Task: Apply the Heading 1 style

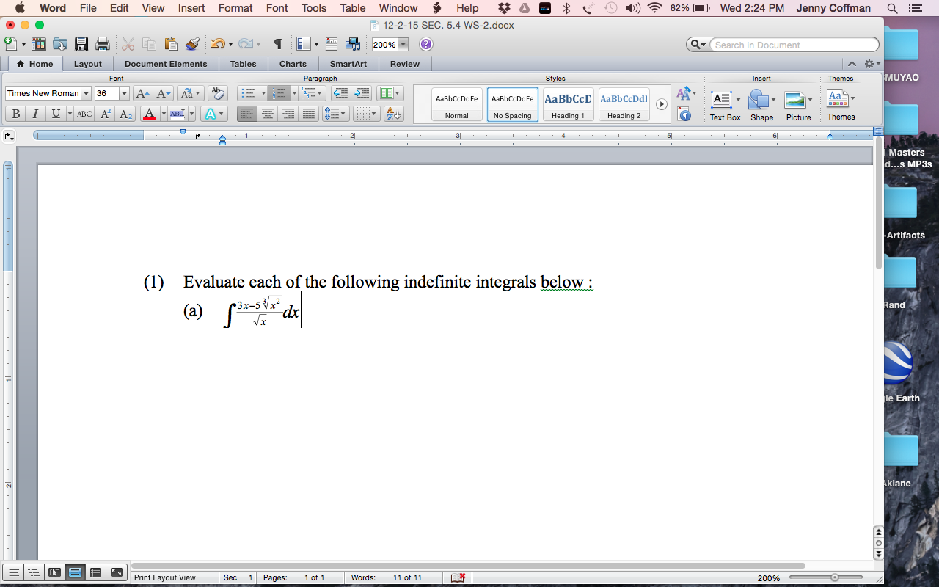Action: tap(568, 104)
